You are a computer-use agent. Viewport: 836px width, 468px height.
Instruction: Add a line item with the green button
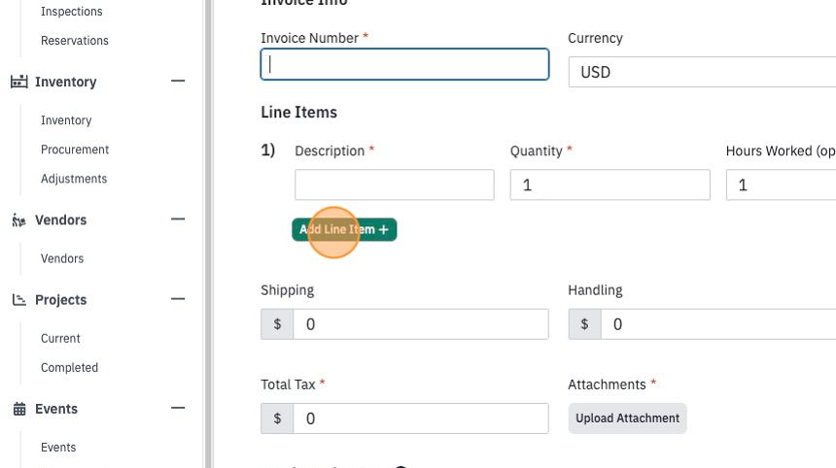[344, 229]
